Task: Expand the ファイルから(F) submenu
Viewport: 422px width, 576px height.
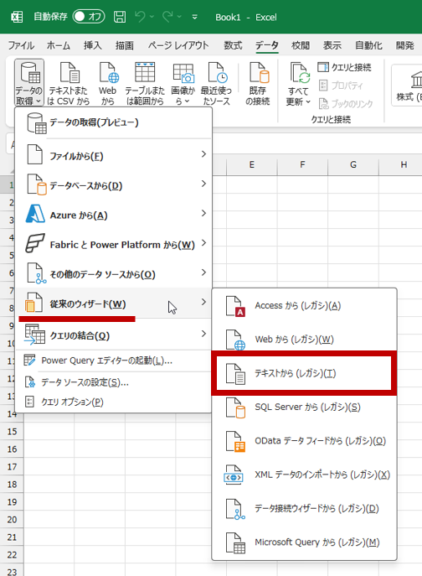Action: tap(113, 154)
